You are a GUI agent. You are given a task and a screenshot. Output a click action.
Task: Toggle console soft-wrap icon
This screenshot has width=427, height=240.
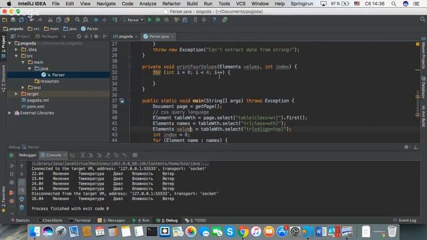point(21,182)
